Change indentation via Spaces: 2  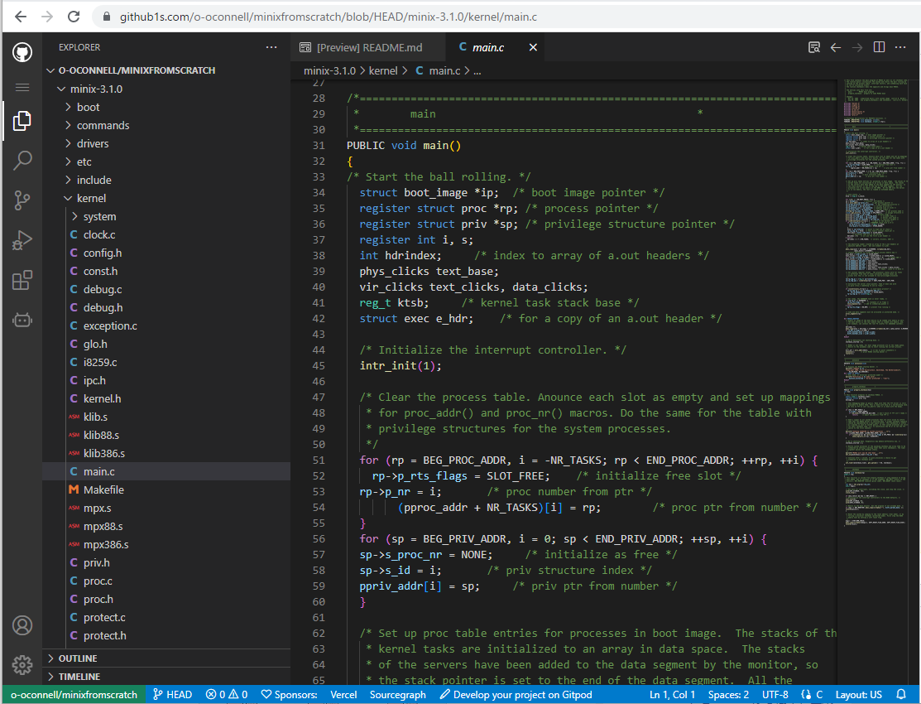pos(728,695)
